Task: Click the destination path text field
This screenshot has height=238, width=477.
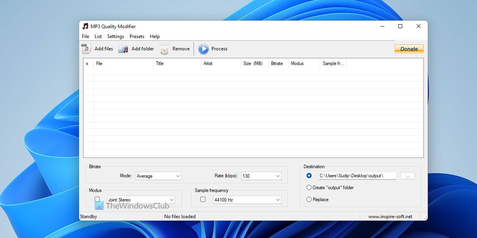Action: [x=357, y=176]
